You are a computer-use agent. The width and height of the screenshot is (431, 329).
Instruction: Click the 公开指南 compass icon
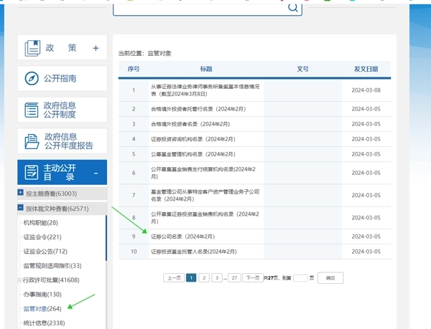point(32,79)
